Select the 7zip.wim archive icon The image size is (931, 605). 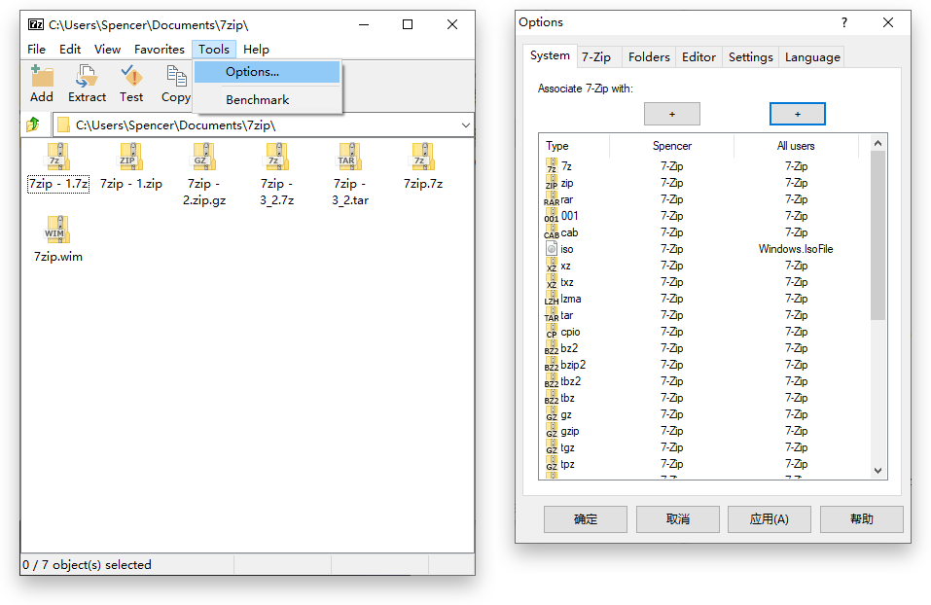click(x=58, y=230)
